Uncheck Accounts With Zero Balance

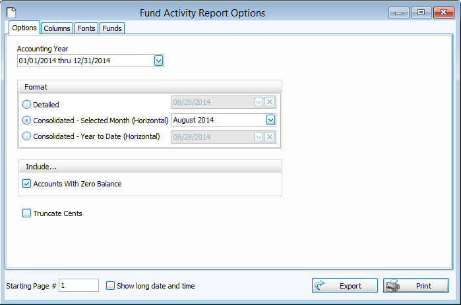coord(27,184)
